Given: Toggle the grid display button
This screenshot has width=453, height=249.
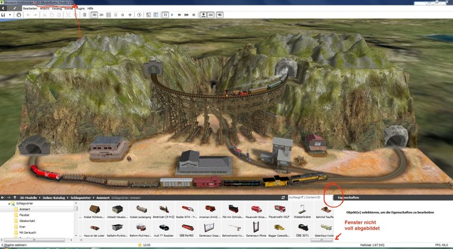Looking at the screenshot, I should 109,14.
